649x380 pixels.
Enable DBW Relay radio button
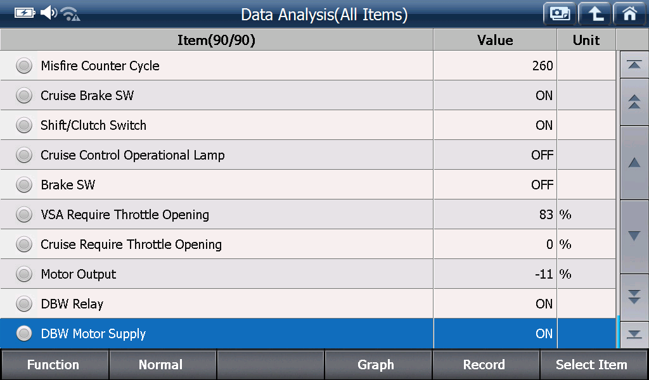pyautogui.click(x=24, y=304)
